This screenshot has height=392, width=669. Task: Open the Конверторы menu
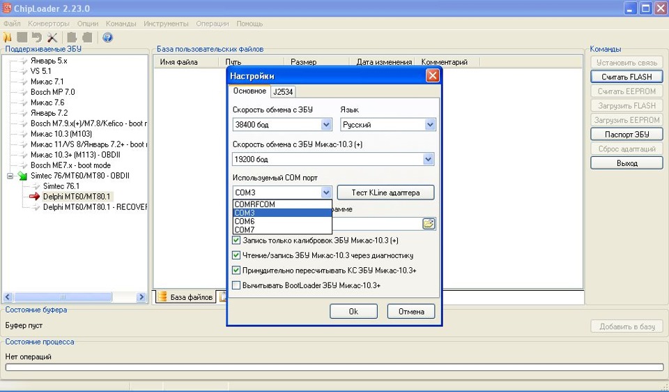point(49,24)
